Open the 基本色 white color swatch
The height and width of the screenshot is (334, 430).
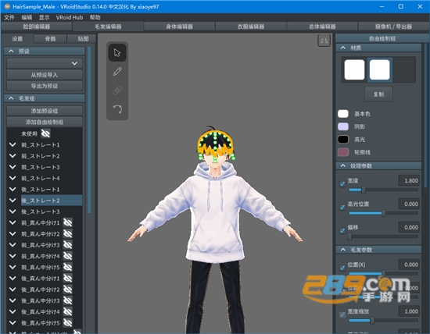click(x=343, y=114)
